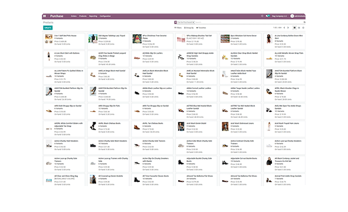Open the Reporting menu
This screenshot has width=348, height=212.
93,16
